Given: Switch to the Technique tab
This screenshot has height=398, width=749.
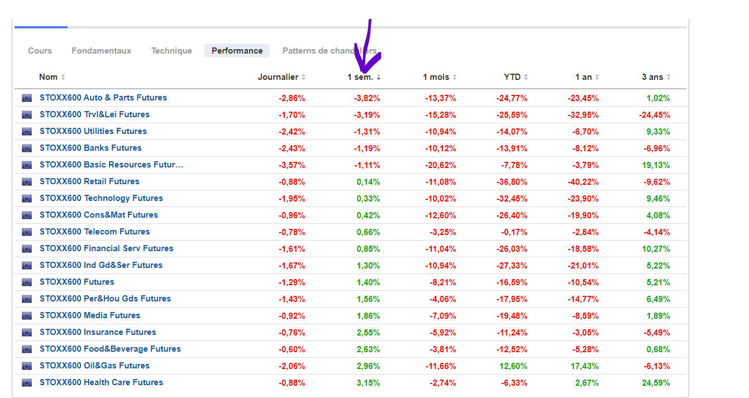Looking at the screenshot, I should (x=171, y=51).
